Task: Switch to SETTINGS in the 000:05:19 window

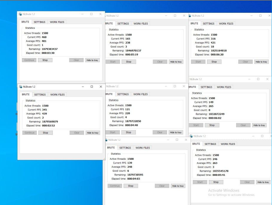Action: [x=123, y=24]
